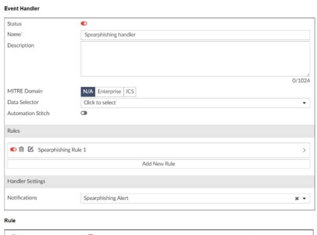Edit Spearphishing Rule 1 via the pencil icon
The width and height of the screenshot is (317, 235).
point(30,150)
